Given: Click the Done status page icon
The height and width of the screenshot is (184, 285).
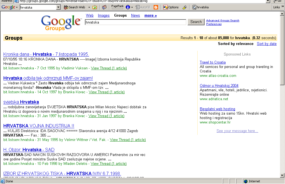Looking at the screenshot, I should [3, 181].
